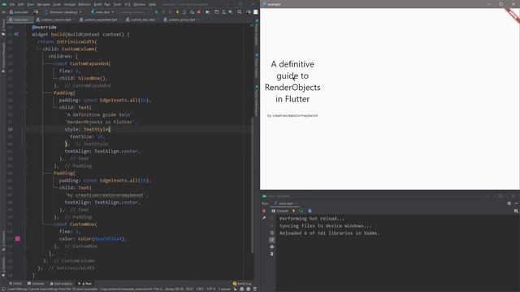Click the layout settings icon in Run panel corner

(x=516, y=211)
